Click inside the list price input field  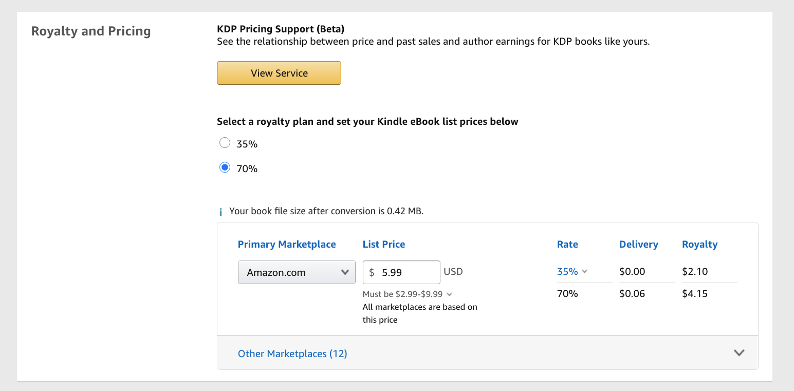pyautogui.click(x=406, y=272)
